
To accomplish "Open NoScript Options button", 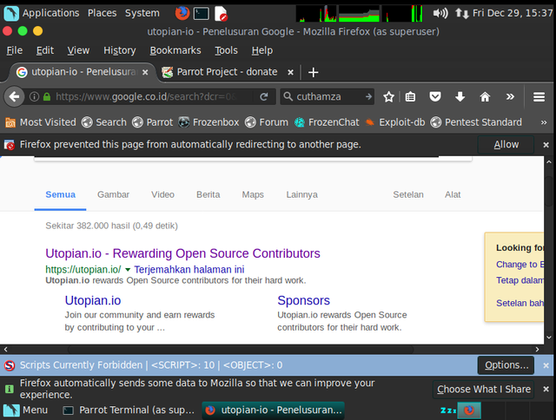I will click(506, 365).
